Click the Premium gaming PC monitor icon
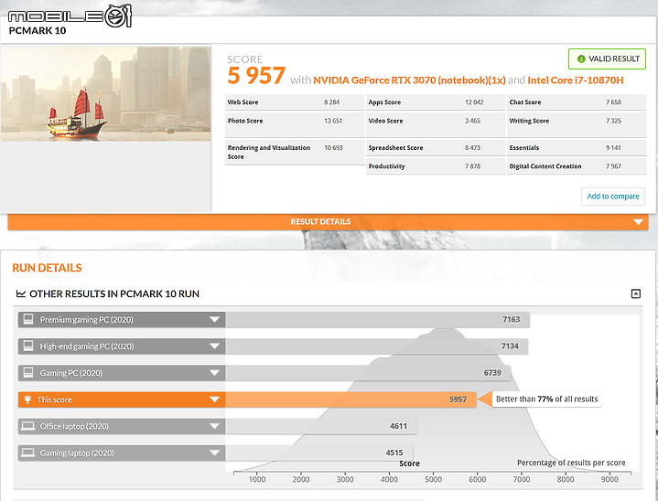 28,319
